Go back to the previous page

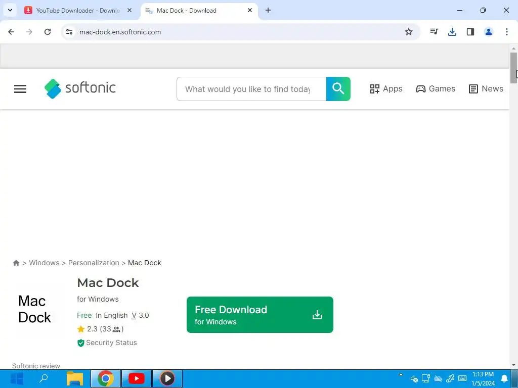(x=11, y=32)
